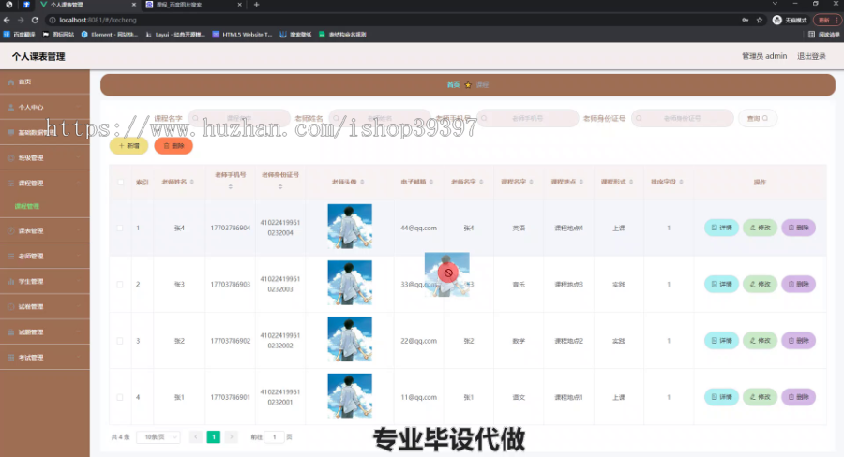This screenshot has height=457, width=844.
Task: Sort table by 电子邮箱 column arrows
Action: coord(431,182)
